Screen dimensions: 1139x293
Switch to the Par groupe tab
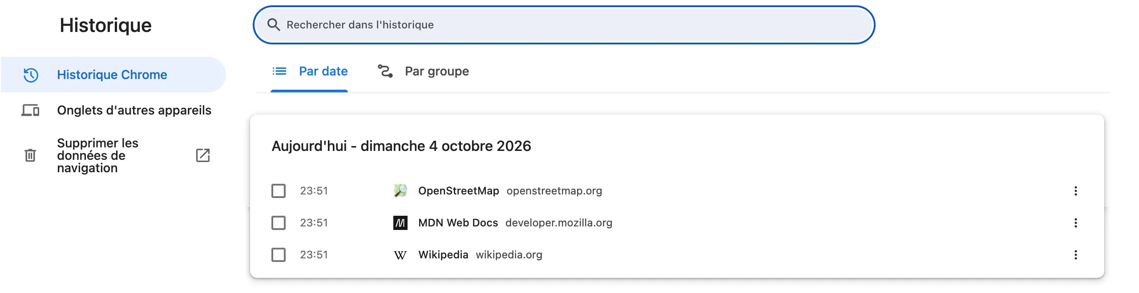423,71
